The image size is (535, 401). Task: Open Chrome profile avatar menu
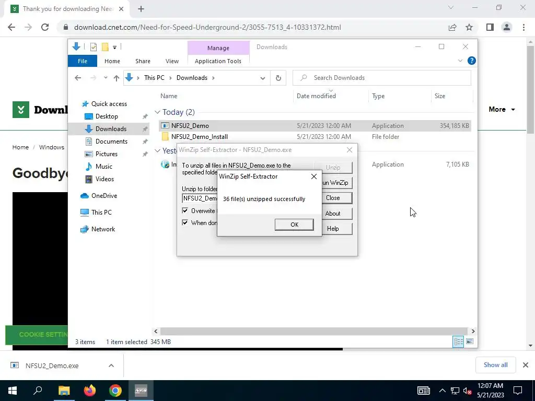pos(507,27)
